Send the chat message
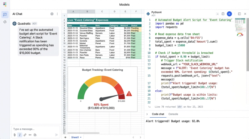 point(56,135)
